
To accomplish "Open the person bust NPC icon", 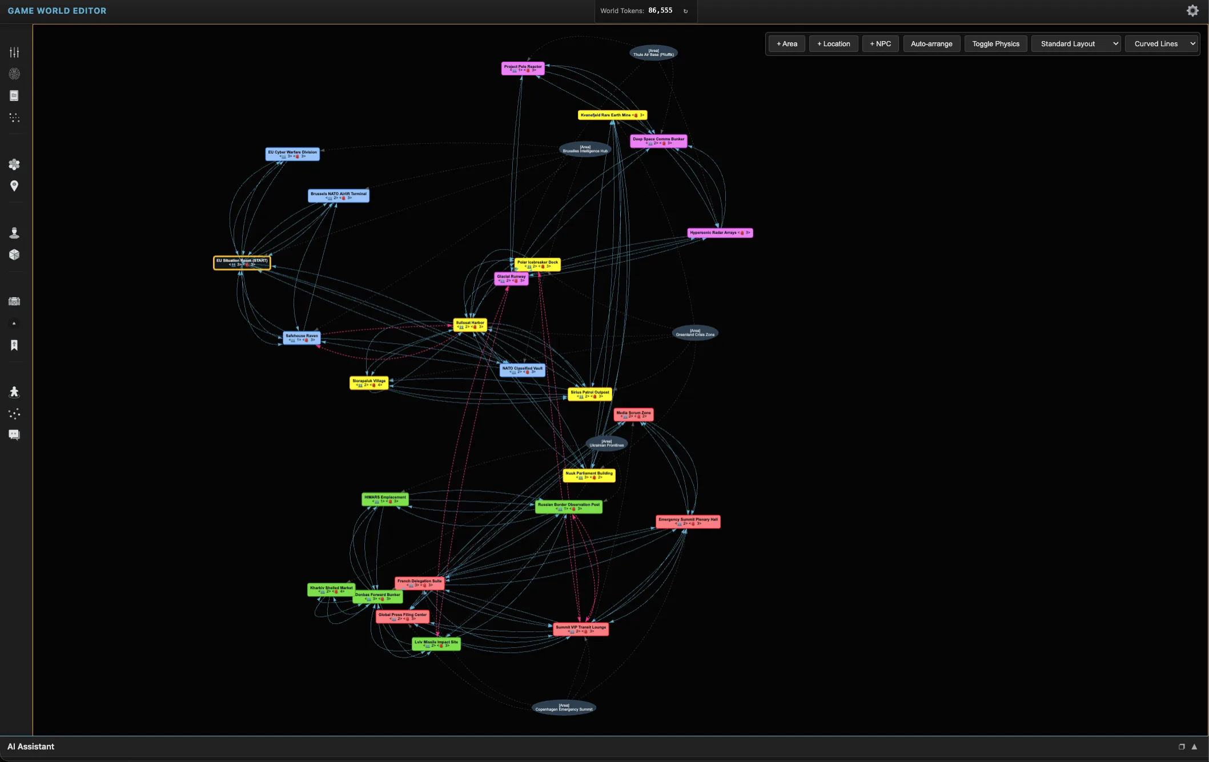I will (x=14, y=233).
